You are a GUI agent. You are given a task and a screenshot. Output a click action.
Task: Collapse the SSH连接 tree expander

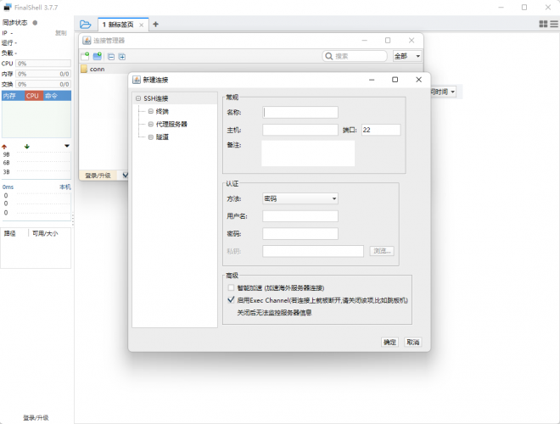point(138,98)
